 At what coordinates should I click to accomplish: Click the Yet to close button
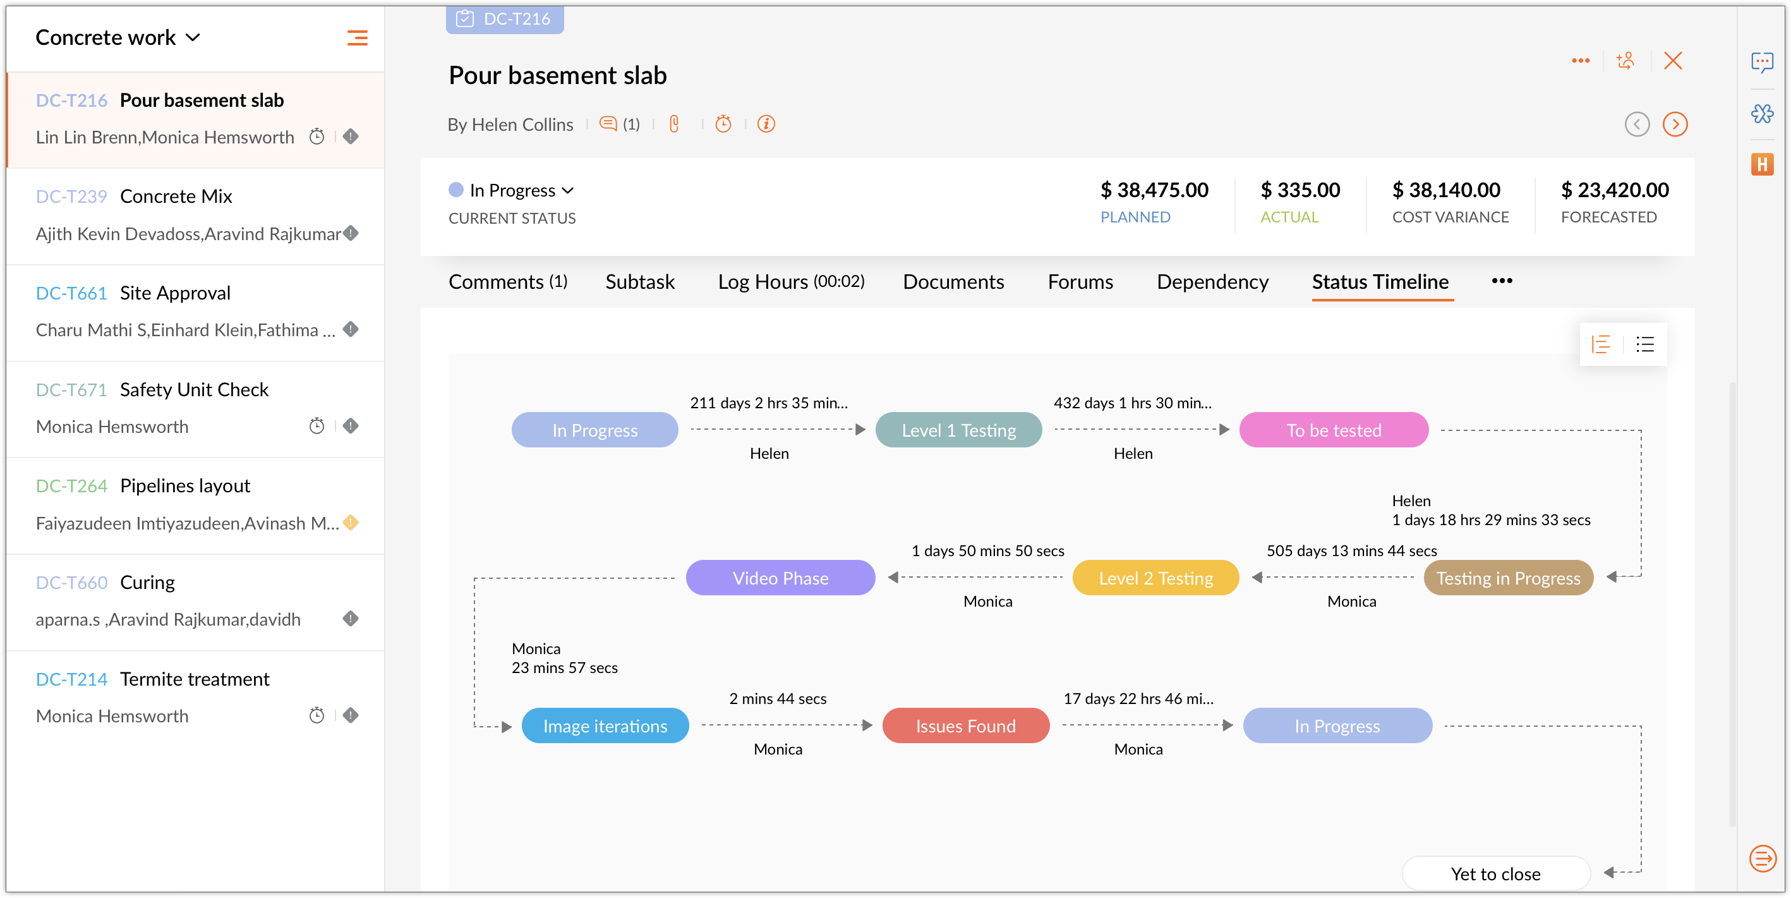coord(1495,873)
